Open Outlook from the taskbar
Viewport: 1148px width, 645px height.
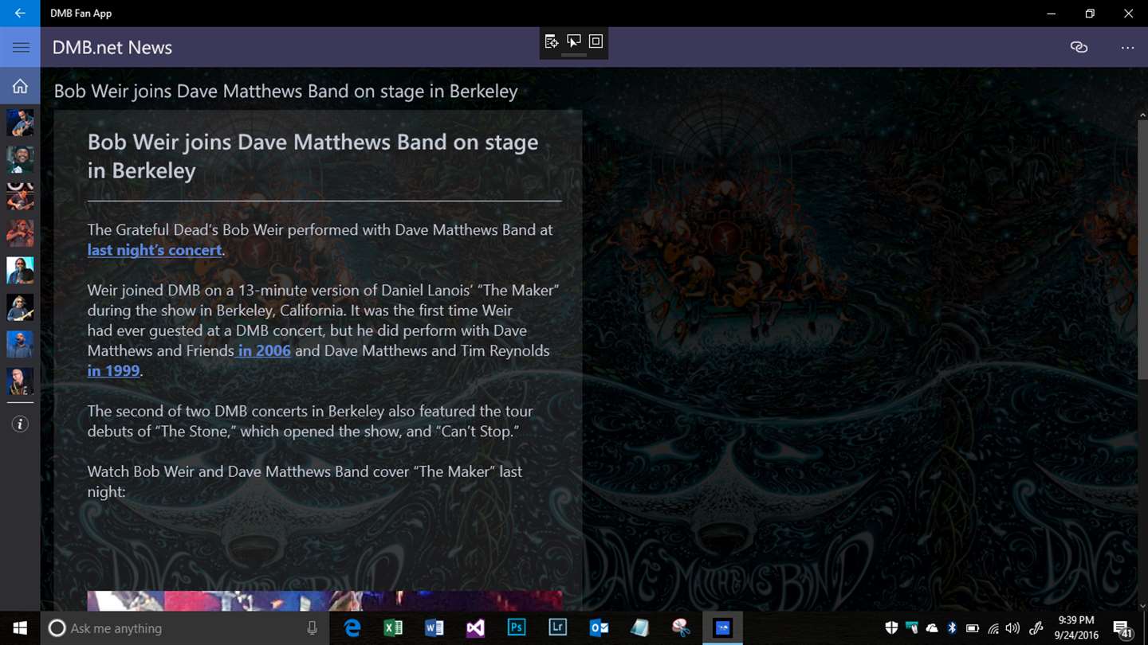coord(599,628)
